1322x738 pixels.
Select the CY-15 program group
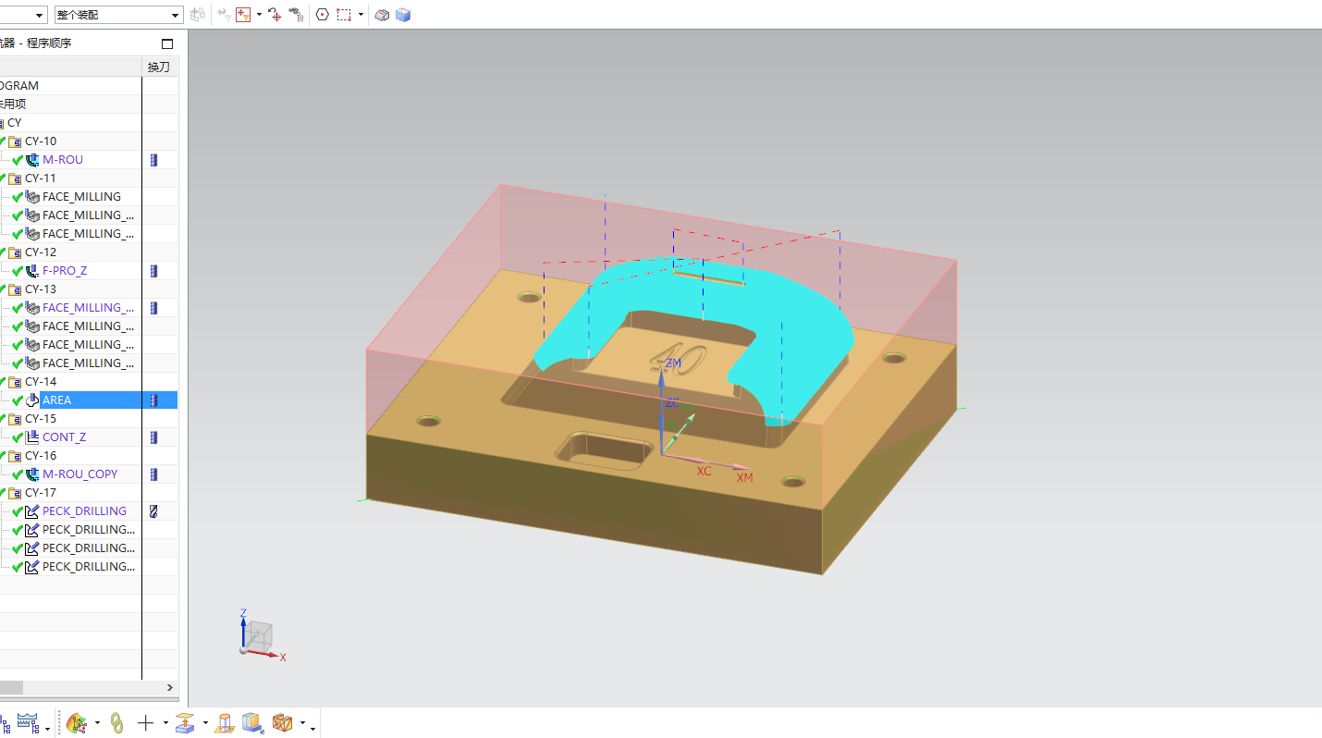point(41,419)
